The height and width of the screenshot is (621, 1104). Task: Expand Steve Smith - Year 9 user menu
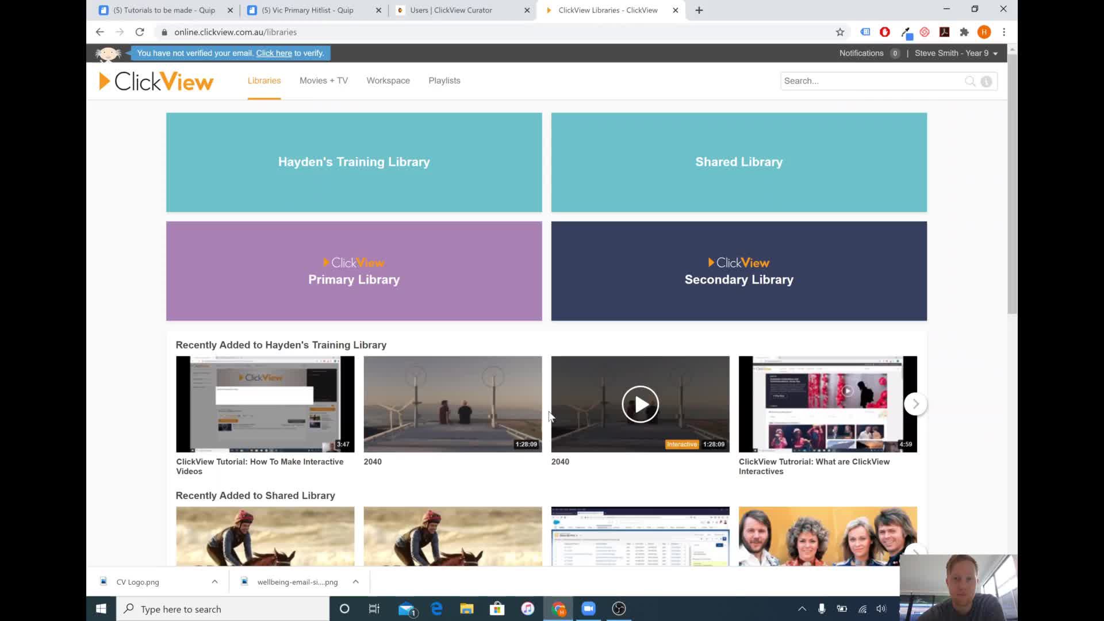(956, 53)
